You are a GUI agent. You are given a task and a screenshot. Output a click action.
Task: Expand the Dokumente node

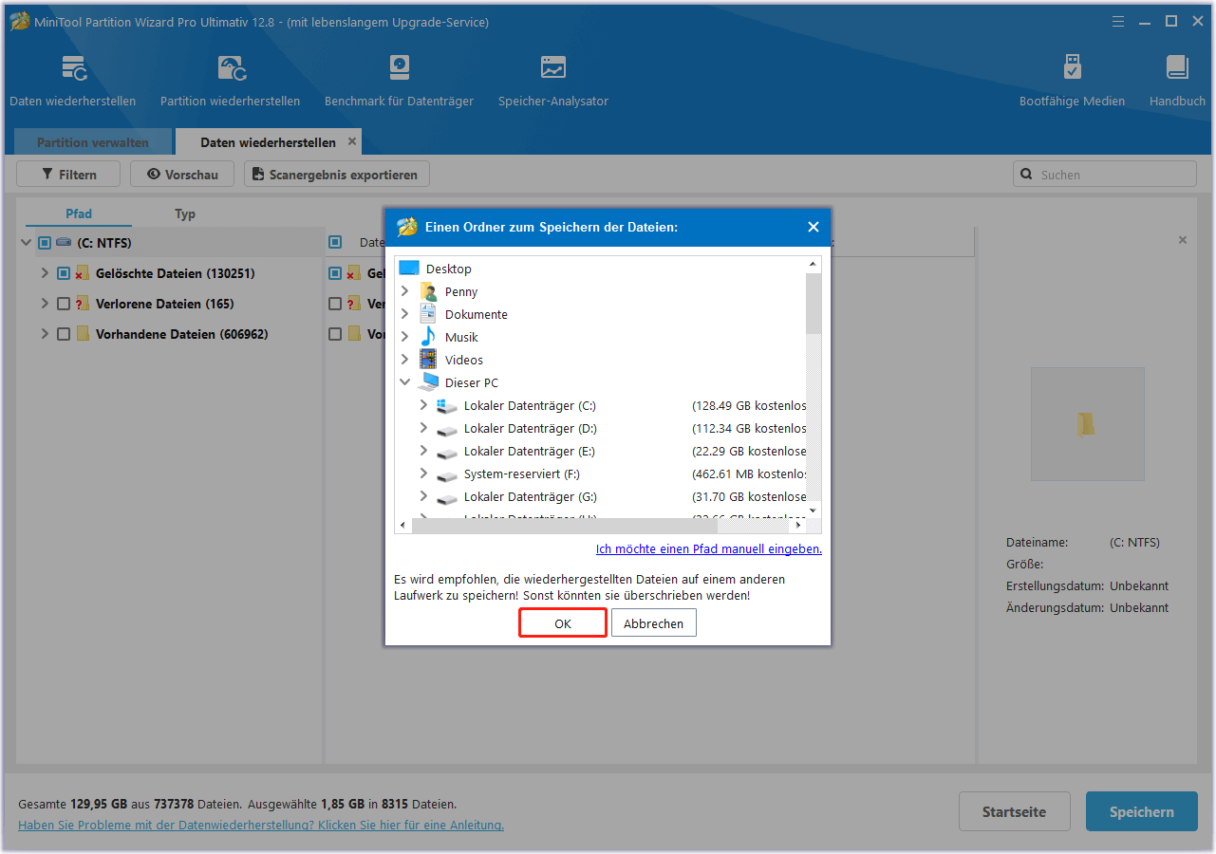click(405, 314)
